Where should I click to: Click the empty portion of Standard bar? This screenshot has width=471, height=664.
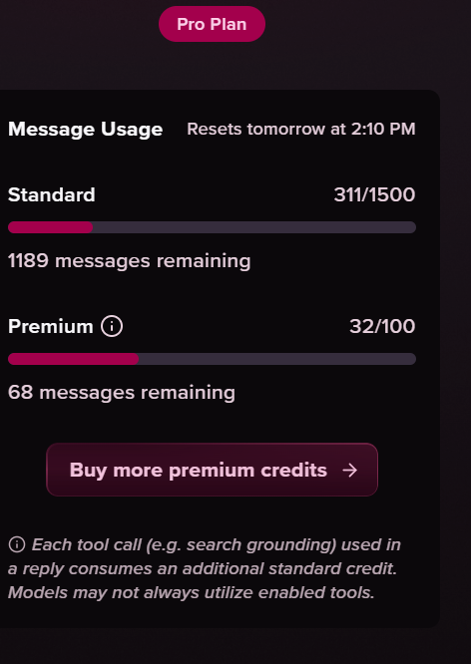point(254,227)
